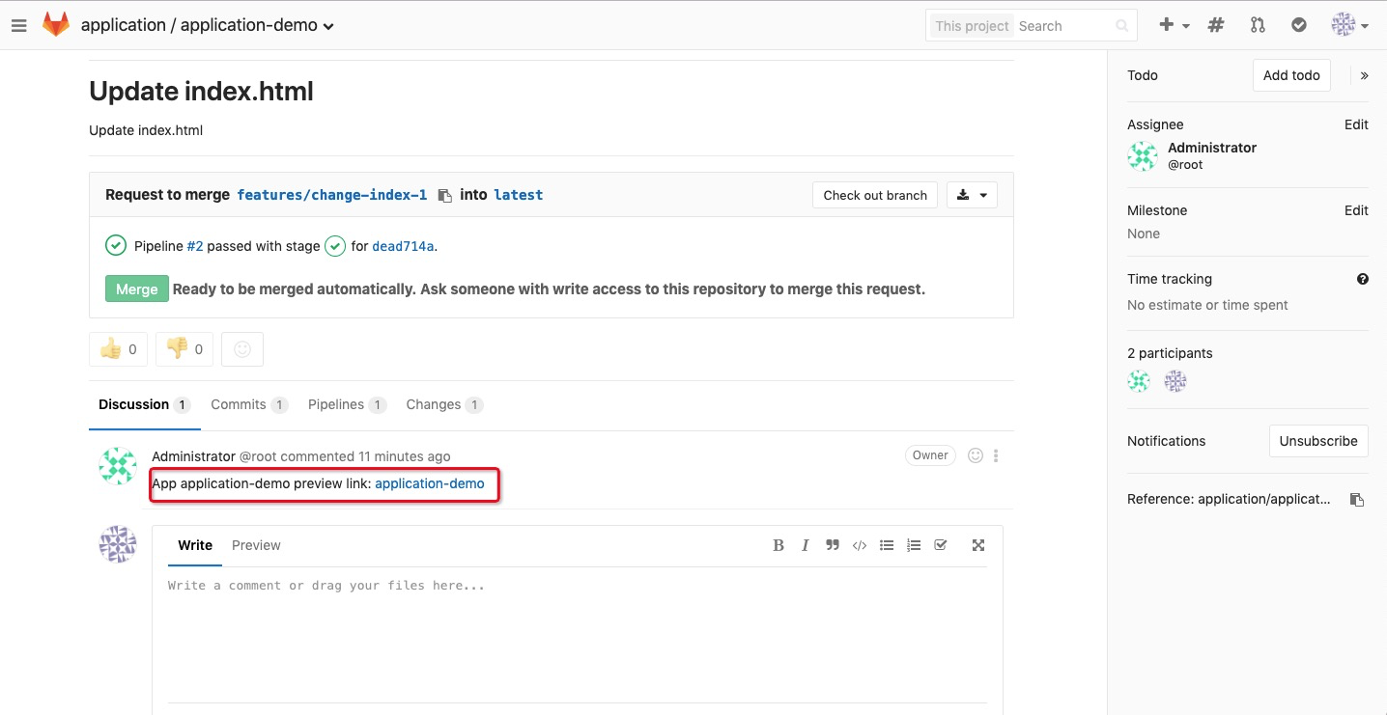Edit the Milestone
Image resolution: width=1387 pixels, height=715 pixels.
pos(1356,210)
